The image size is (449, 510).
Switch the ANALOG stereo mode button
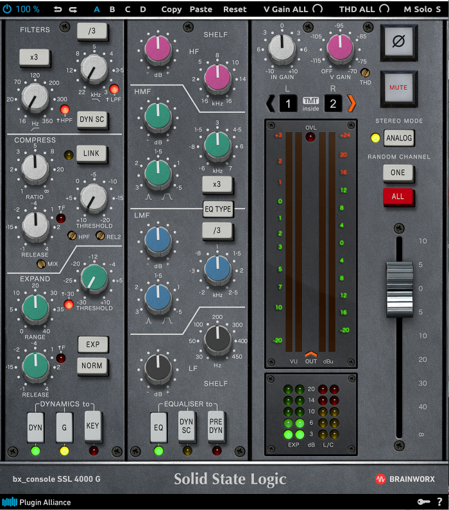[399, 138]
